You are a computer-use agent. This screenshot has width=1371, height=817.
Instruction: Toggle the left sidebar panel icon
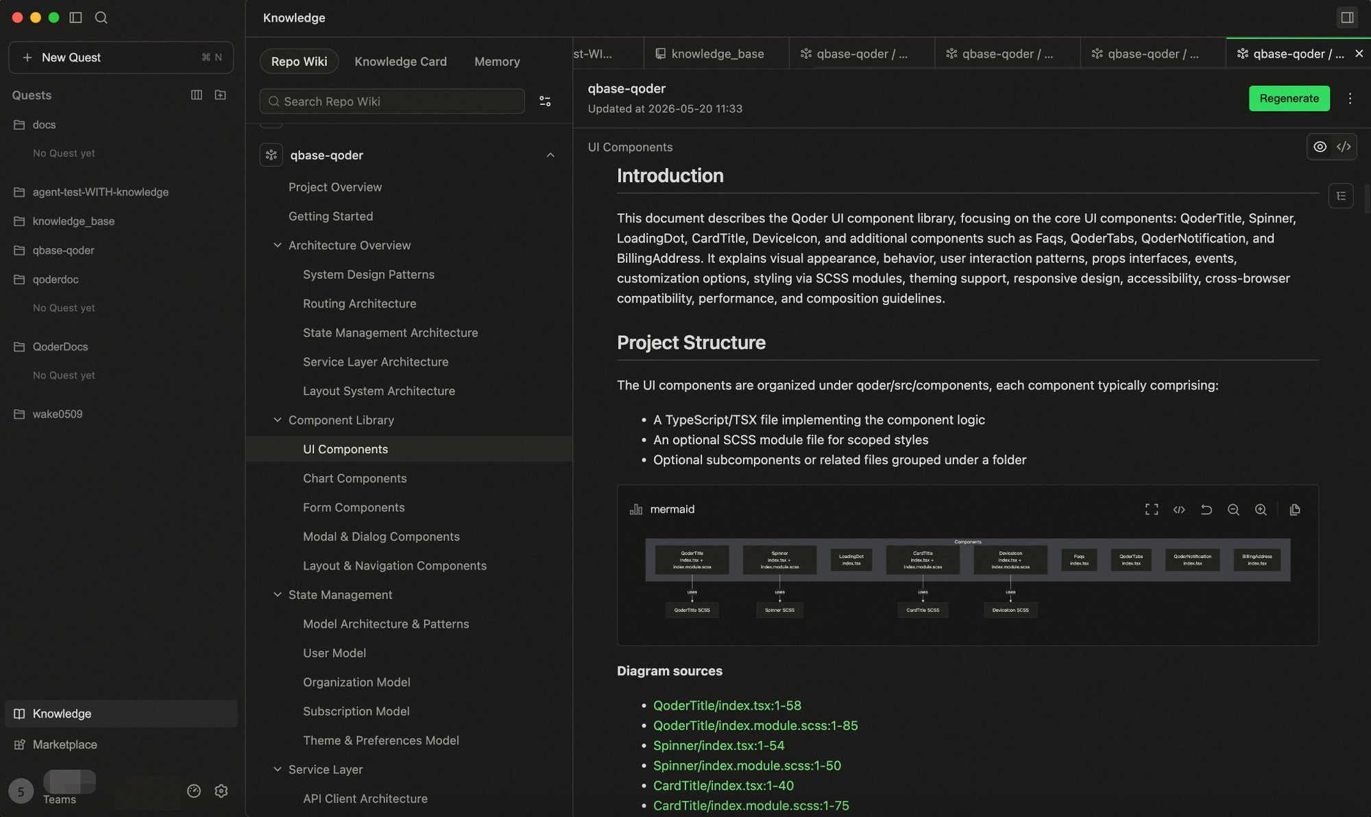click(x=76, y=17)
